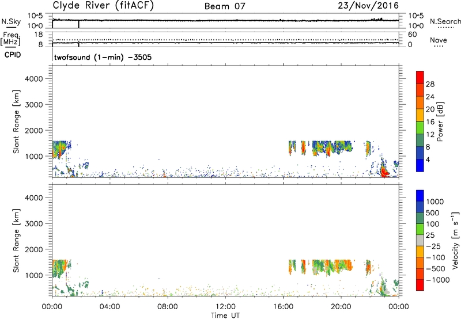This screenshot has width=461, height=319.
Task: Click the "18" frequency axis tick
Action: [39, 35]
